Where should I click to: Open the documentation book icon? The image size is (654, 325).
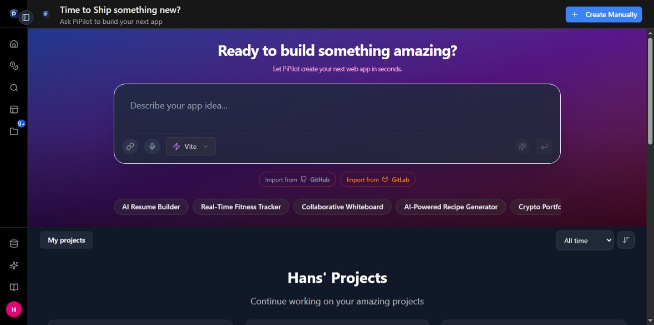14,287
